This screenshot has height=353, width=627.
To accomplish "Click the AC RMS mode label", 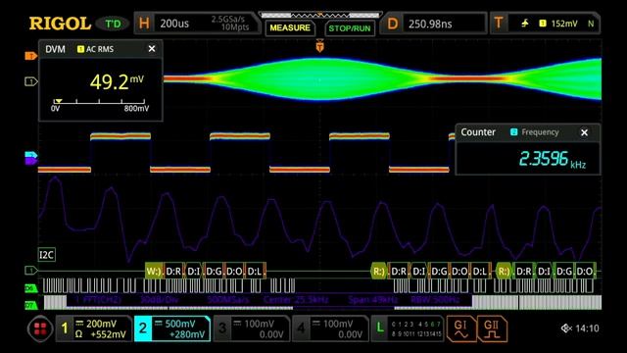I will [100, 49].
